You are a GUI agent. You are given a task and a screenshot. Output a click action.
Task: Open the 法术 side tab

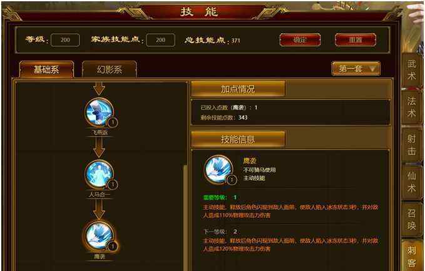[412, 107]
